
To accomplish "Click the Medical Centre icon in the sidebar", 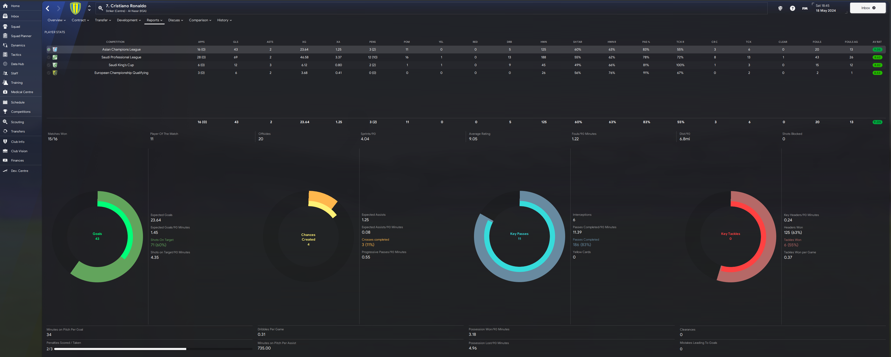I will [x=5, y=92].
